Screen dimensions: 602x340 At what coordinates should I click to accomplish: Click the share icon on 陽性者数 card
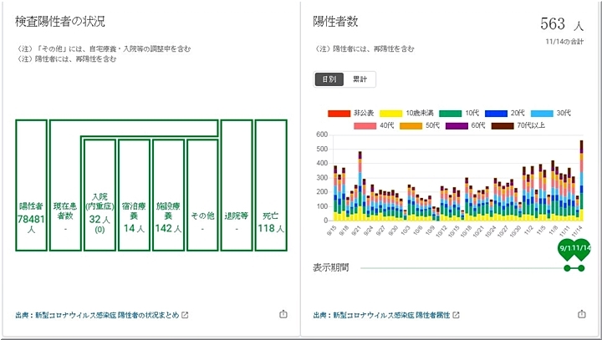(x=581, y=314)
